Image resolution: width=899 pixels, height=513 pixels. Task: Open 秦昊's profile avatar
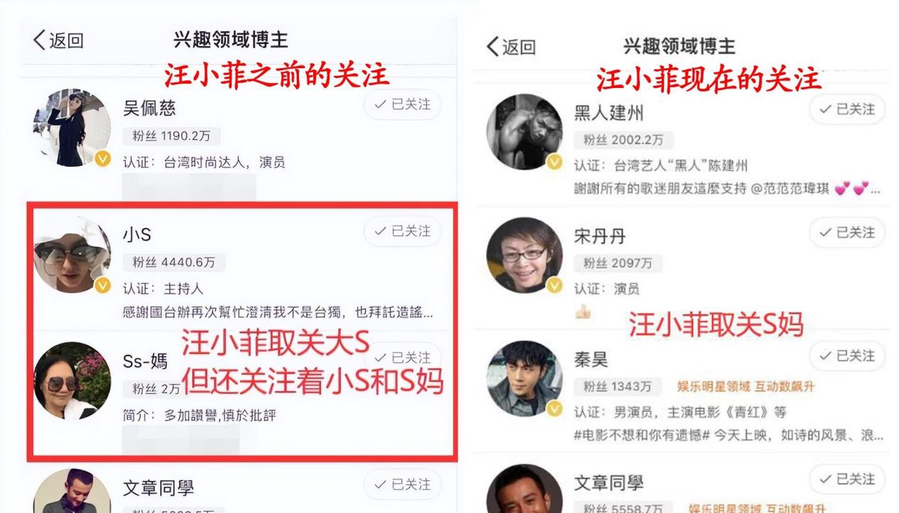pos(524,378)
